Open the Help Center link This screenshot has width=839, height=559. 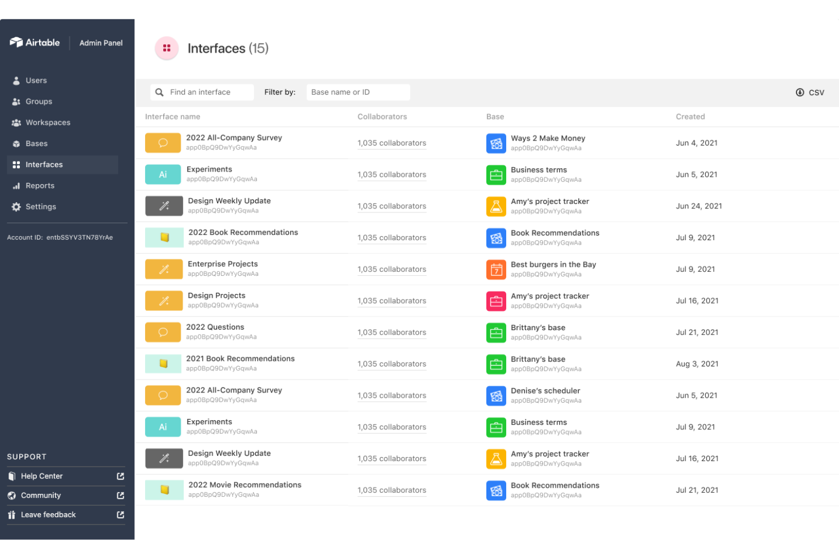[x=41, y=476]
